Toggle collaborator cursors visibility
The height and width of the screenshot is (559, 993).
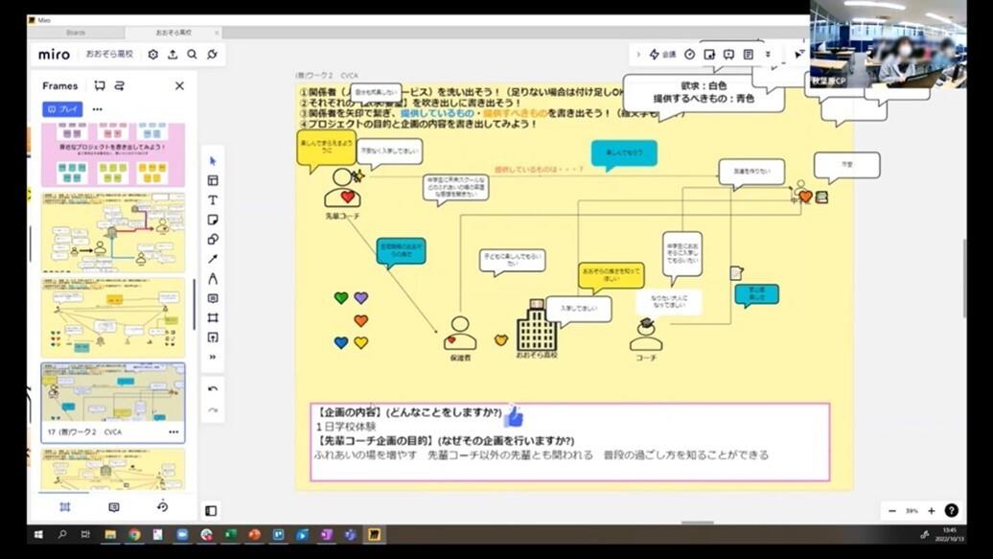(799, 55)
